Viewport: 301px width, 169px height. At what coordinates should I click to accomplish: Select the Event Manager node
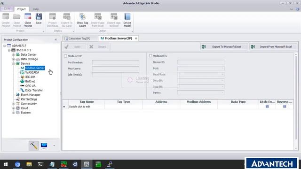(x=31, y=95)
